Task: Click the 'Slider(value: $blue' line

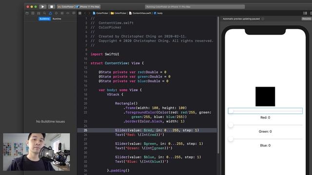Action: click(x=158, y=157)
